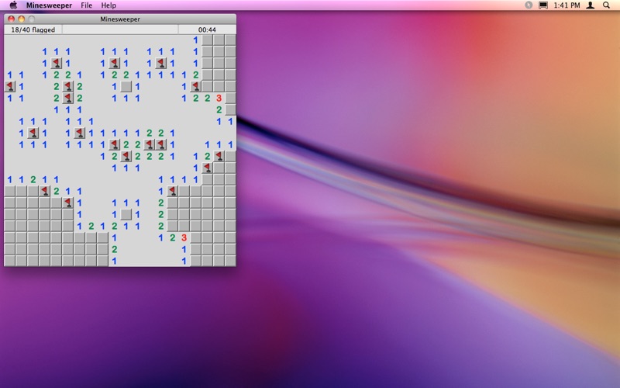Click top 2 in the vertical column of three 2s

click(x=160, y=203)
